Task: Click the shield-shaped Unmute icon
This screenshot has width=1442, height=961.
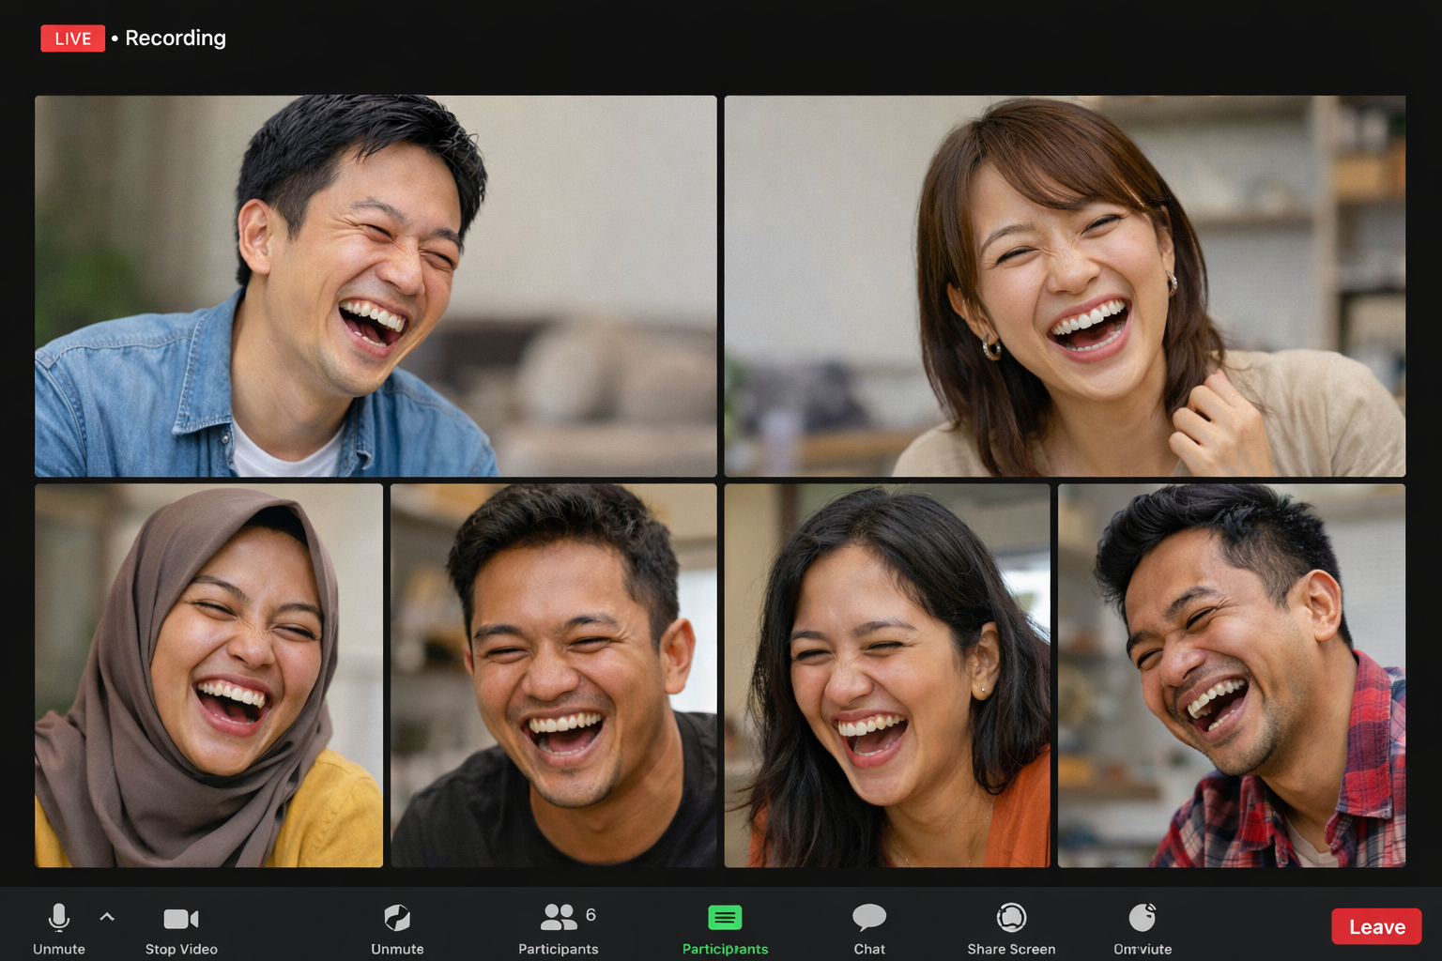Action: (x=397, y=917)
